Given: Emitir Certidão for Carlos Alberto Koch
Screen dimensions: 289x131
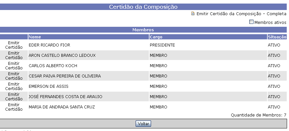Looking at the screenshot, I should point(14,65).
